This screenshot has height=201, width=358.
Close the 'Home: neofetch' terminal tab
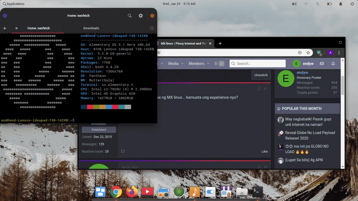[17, 28]
